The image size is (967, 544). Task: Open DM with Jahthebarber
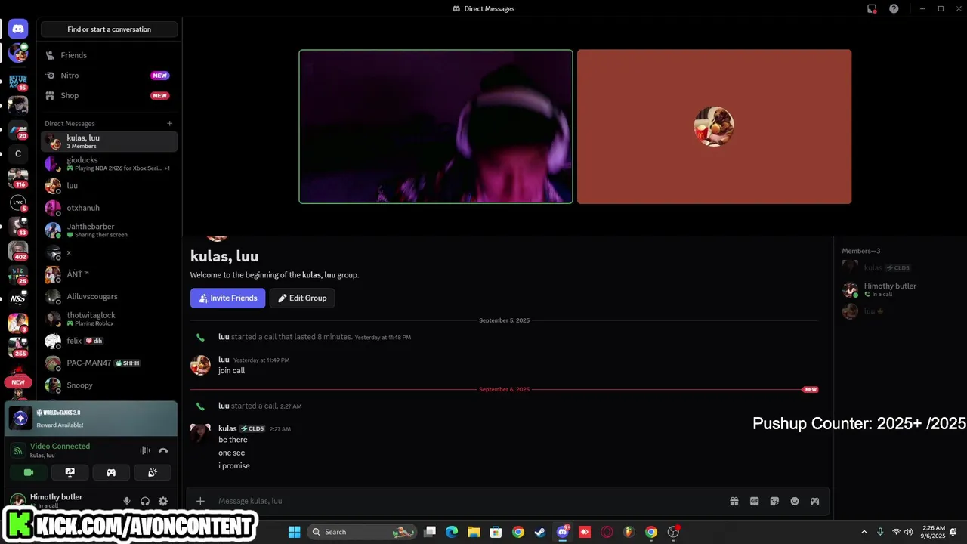tap(109, 230)
